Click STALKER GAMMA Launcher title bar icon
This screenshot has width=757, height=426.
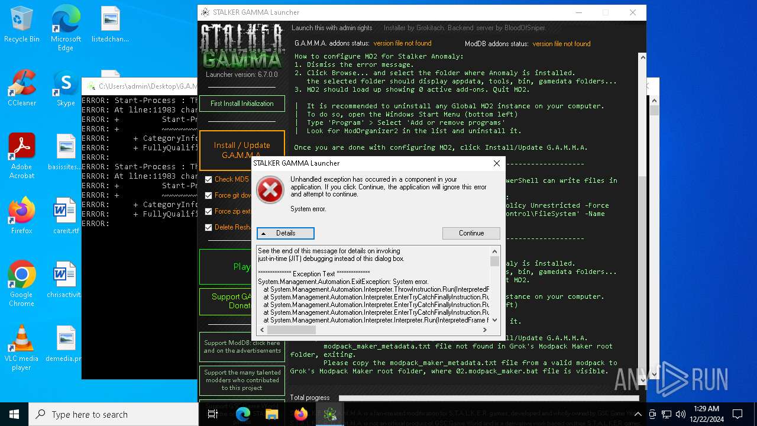pyautogui.click(x=205, y=12)
